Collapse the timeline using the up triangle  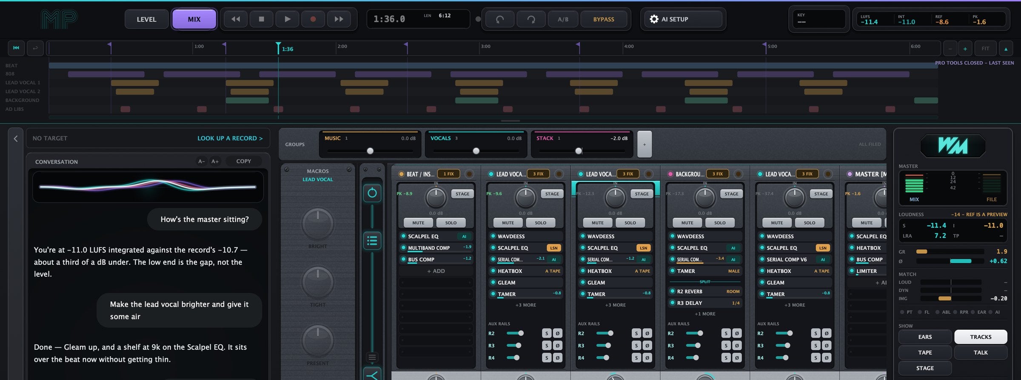tap(1006, 49)
